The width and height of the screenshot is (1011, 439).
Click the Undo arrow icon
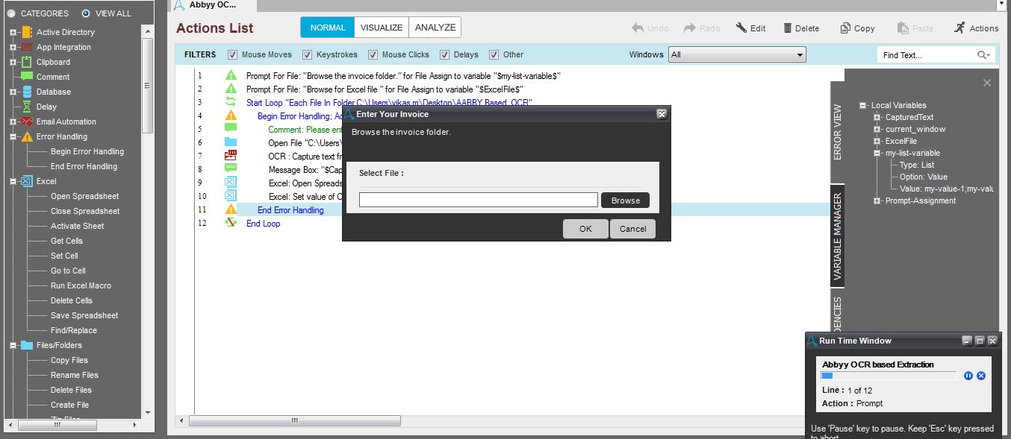(x=637, y=28)
